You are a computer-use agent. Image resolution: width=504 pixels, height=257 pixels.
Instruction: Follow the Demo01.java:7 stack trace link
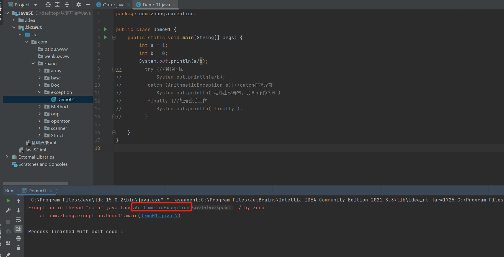pyautogui.click(x=159, y=216)
